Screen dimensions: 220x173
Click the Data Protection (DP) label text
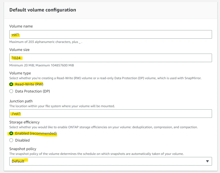pyautogui.click(x=33, y=91)
